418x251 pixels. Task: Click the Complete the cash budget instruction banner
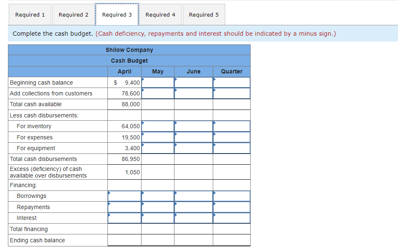click(175, 34)
